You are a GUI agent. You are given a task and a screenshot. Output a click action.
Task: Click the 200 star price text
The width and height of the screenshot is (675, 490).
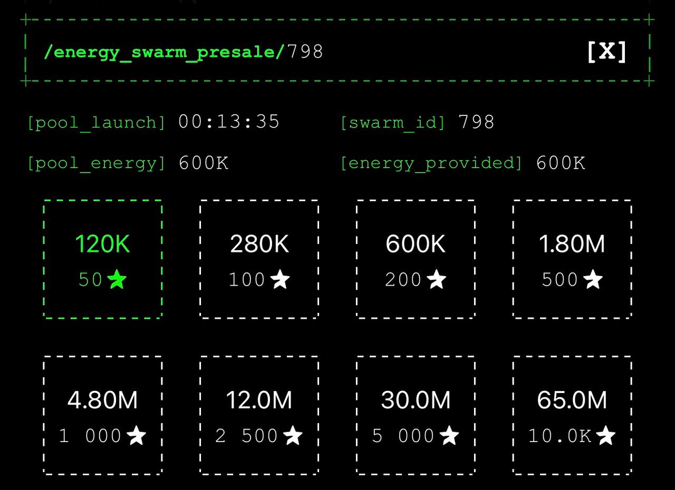point(403,279)
